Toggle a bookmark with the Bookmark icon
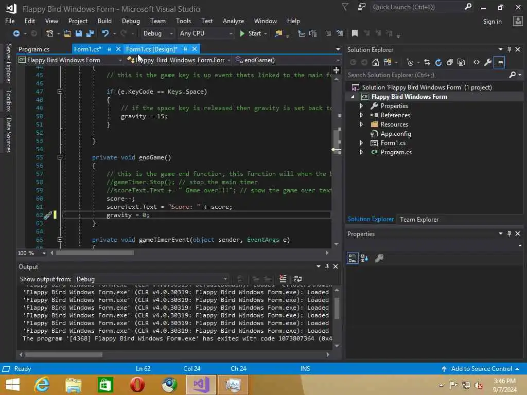 [355, 33]
